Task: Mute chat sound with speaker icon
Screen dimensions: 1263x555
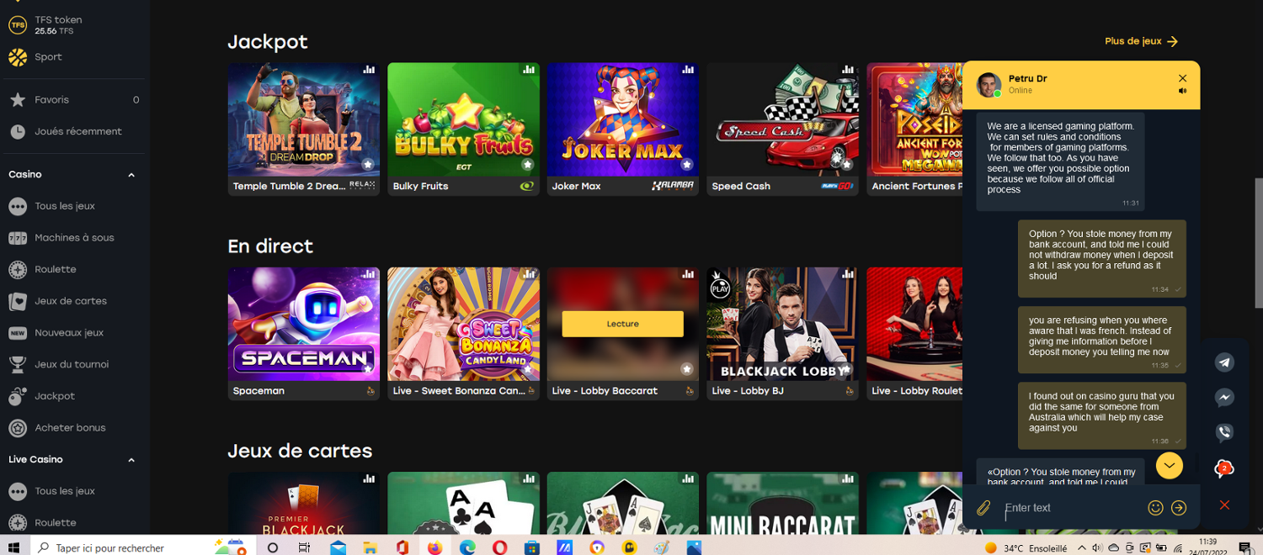Action: point(1183,91)
